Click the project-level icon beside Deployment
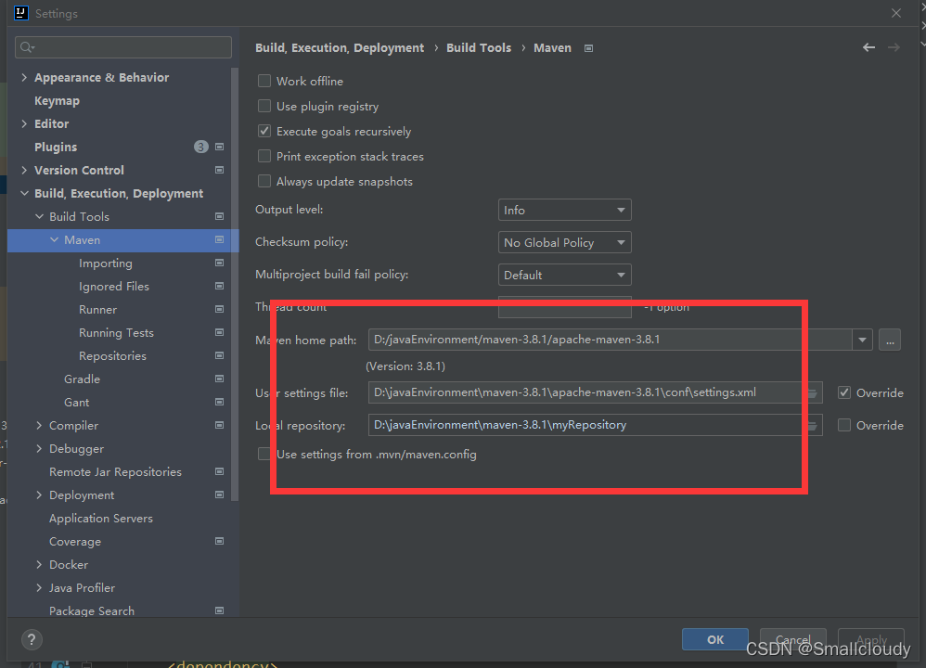The width and height of the screenshot is (926, 668). (x=219, y=495)
